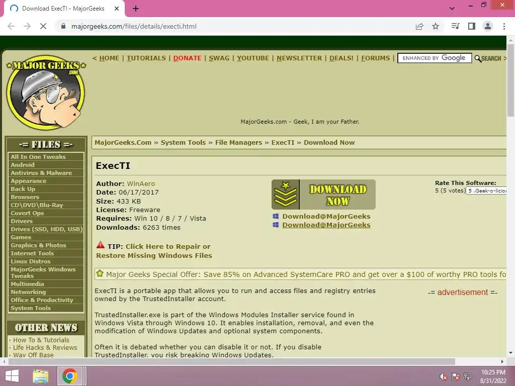Click the Action Center flag tray icon
This screenshot has width=515, height=386.
point(456,376)
